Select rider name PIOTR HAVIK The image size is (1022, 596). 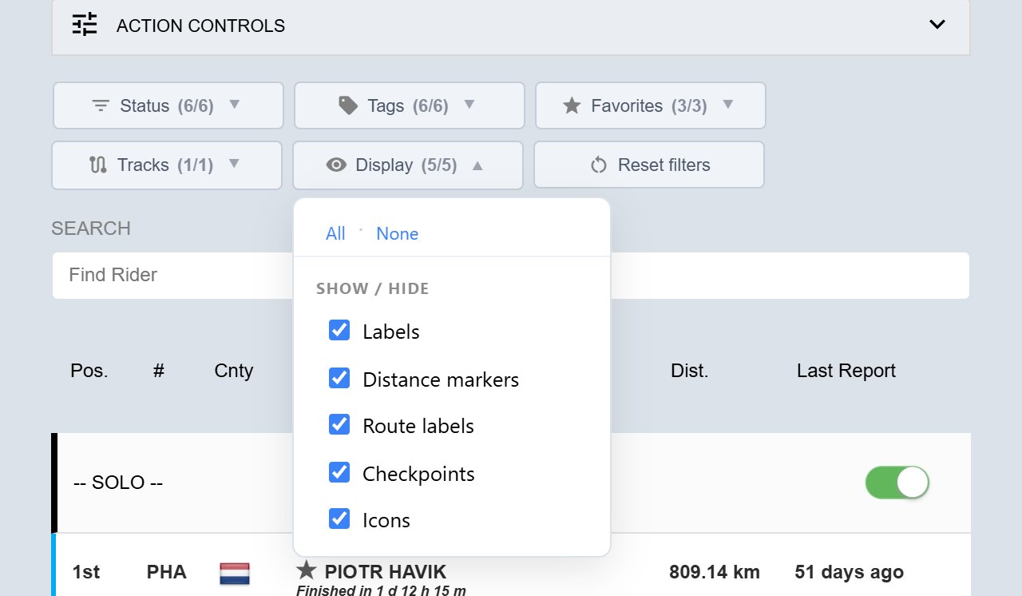(x=386, y=572)
